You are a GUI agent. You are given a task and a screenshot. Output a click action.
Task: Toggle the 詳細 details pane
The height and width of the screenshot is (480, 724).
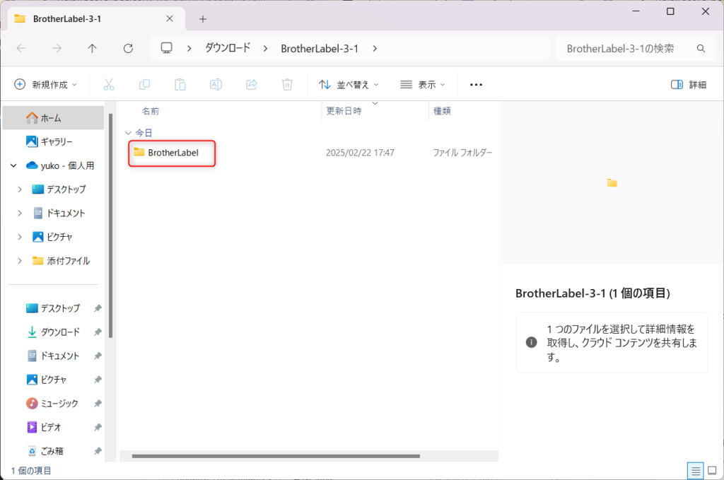click(x=689, y=84)
